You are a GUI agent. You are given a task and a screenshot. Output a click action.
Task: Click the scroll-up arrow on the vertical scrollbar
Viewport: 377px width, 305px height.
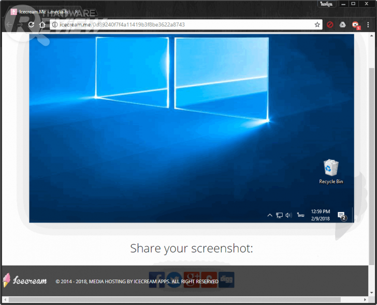371,36
